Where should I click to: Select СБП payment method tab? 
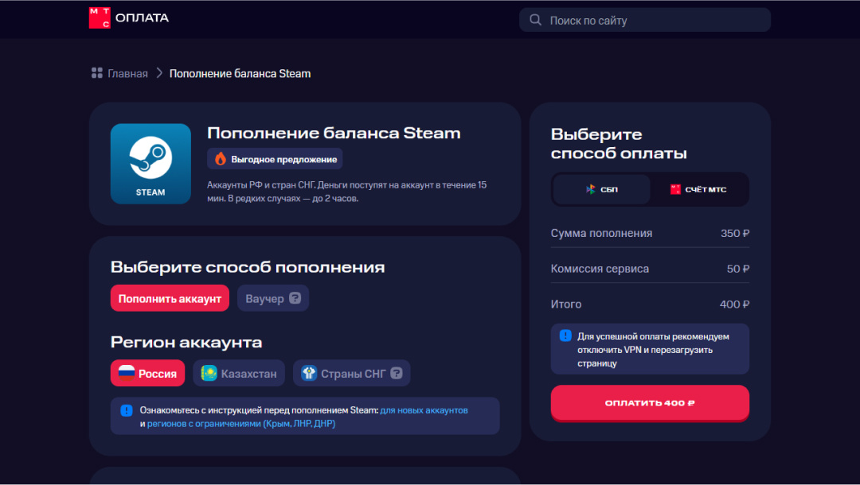[602, 189]
